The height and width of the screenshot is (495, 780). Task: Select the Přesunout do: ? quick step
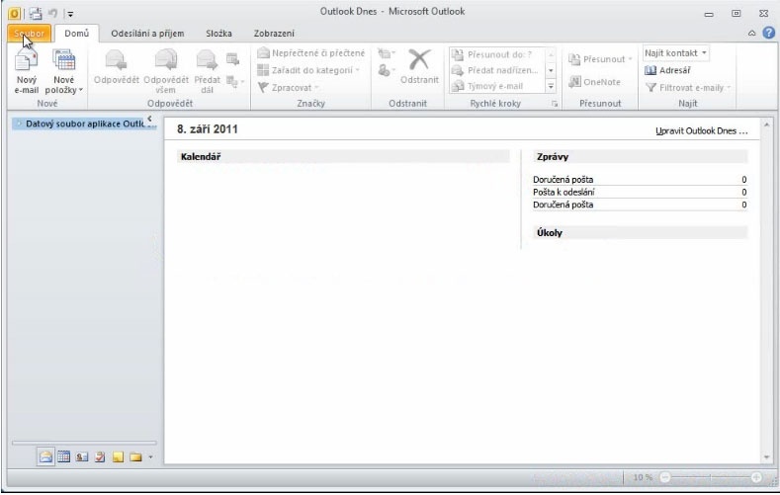click(496, 54)
